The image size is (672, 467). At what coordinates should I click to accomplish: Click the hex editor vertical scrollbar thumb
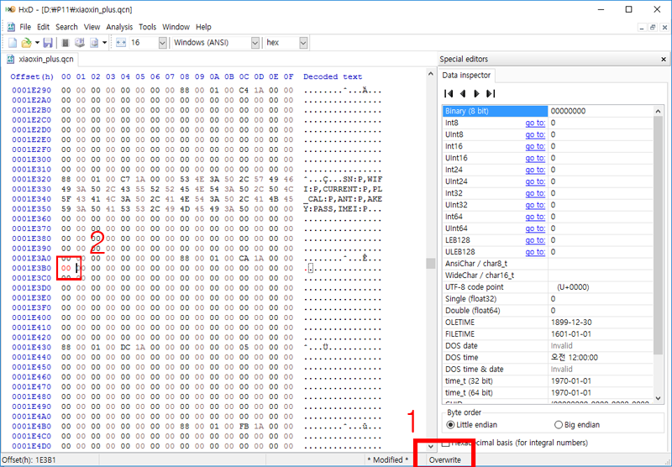click(x=431, y=263)
